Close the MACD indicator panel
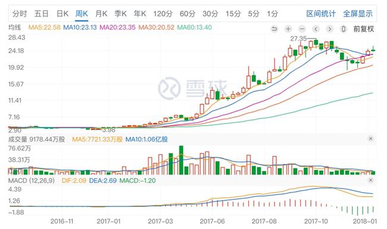Image resolution: width=387 pixels, height=229 pixels. pos(370,180)
